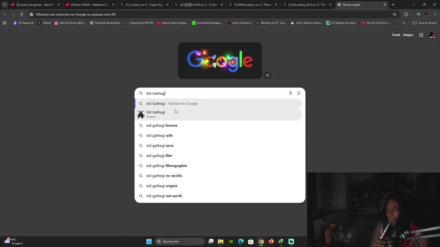This screenshot has width=440, height=247.
Task: Open the Windows Start menu
Action: (149, 242)
